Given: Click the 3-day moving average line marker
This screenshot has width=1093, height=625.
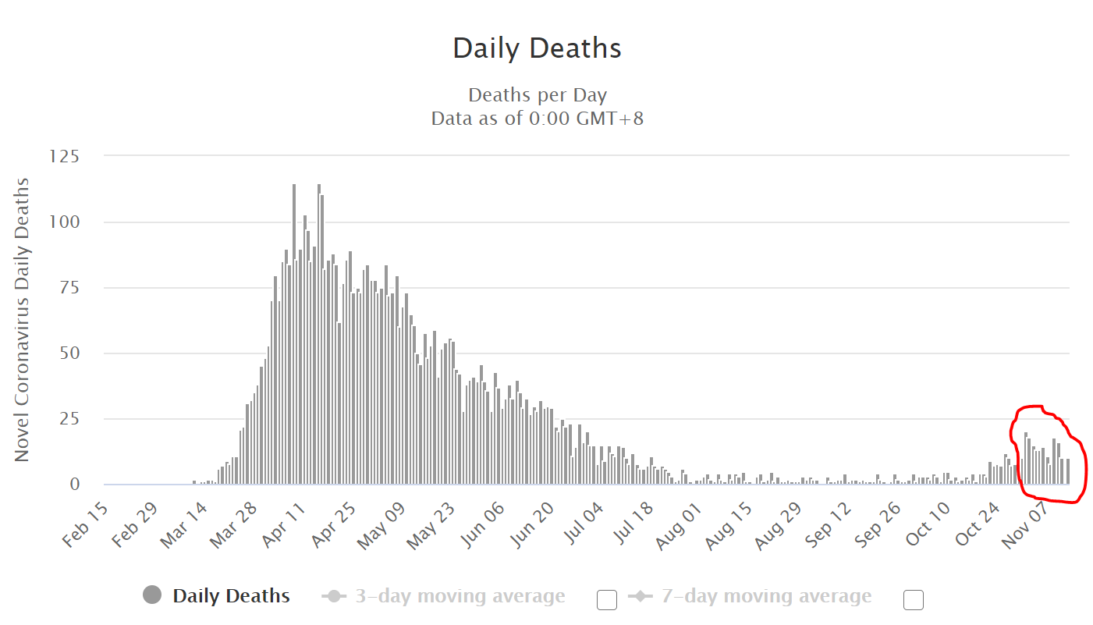Looking at the screenshot, I should [335, 597].
